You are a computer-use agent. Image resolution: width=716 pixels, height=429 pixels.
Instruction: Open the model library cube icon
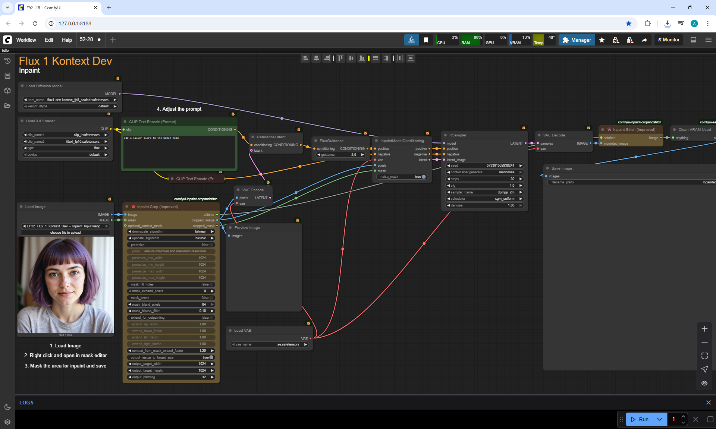(x=7, y=91)
